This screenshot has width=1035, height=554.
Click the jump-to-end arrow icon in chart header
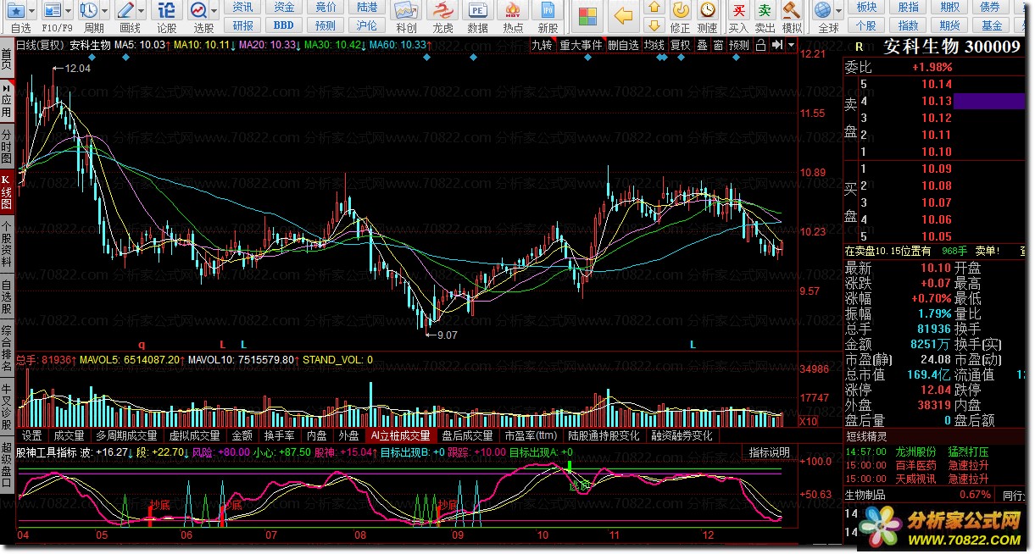[x=776, y=45]
